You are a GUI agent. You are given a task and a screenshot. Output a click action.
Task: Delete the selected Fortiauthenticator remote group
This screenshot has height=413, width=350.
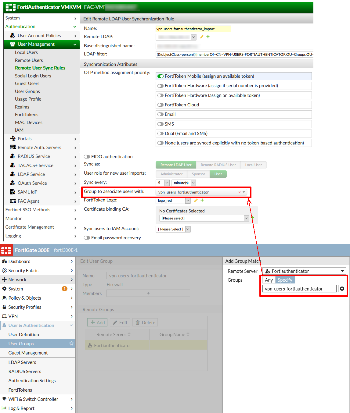pos(145,322)
